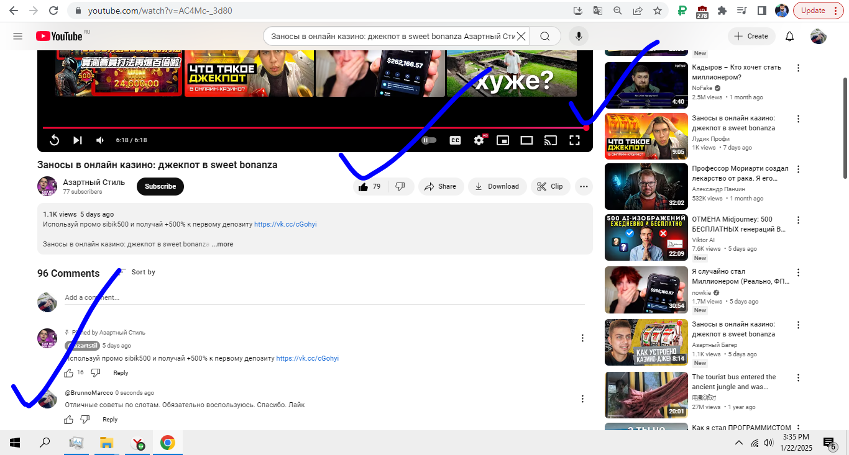Like the @BrunnoMarcco comment
The height and width of the screenshot is (455, 849).
click(x=69, y=420)
